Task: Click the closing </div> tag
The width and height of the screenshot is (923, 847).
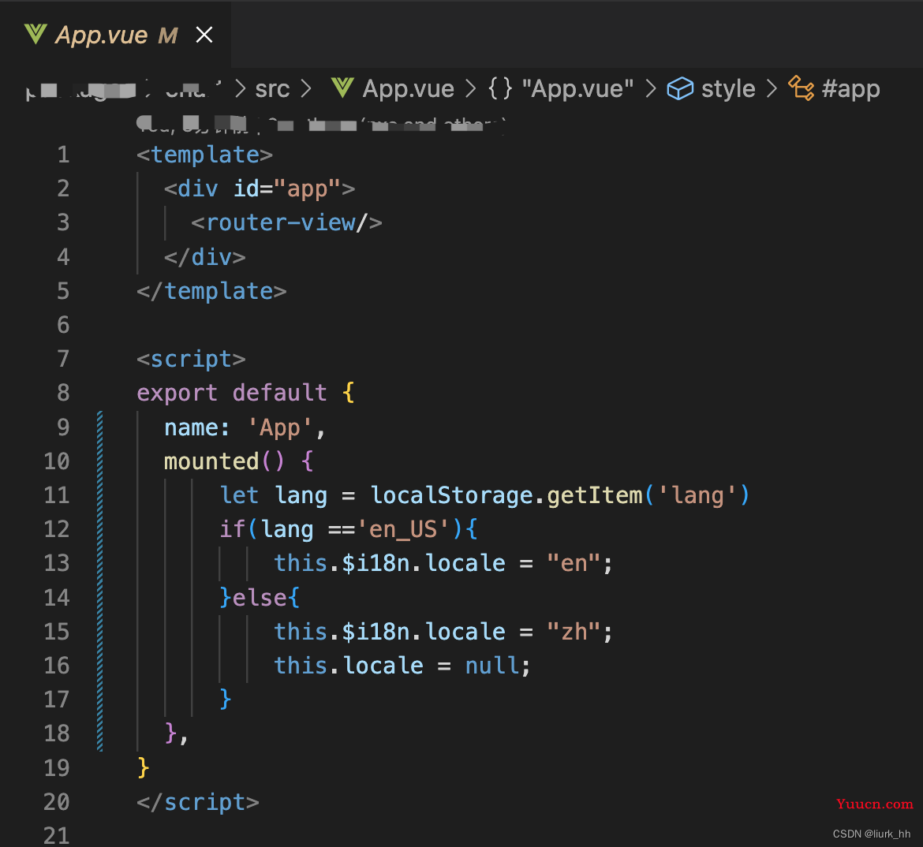Action: point(205,257)
